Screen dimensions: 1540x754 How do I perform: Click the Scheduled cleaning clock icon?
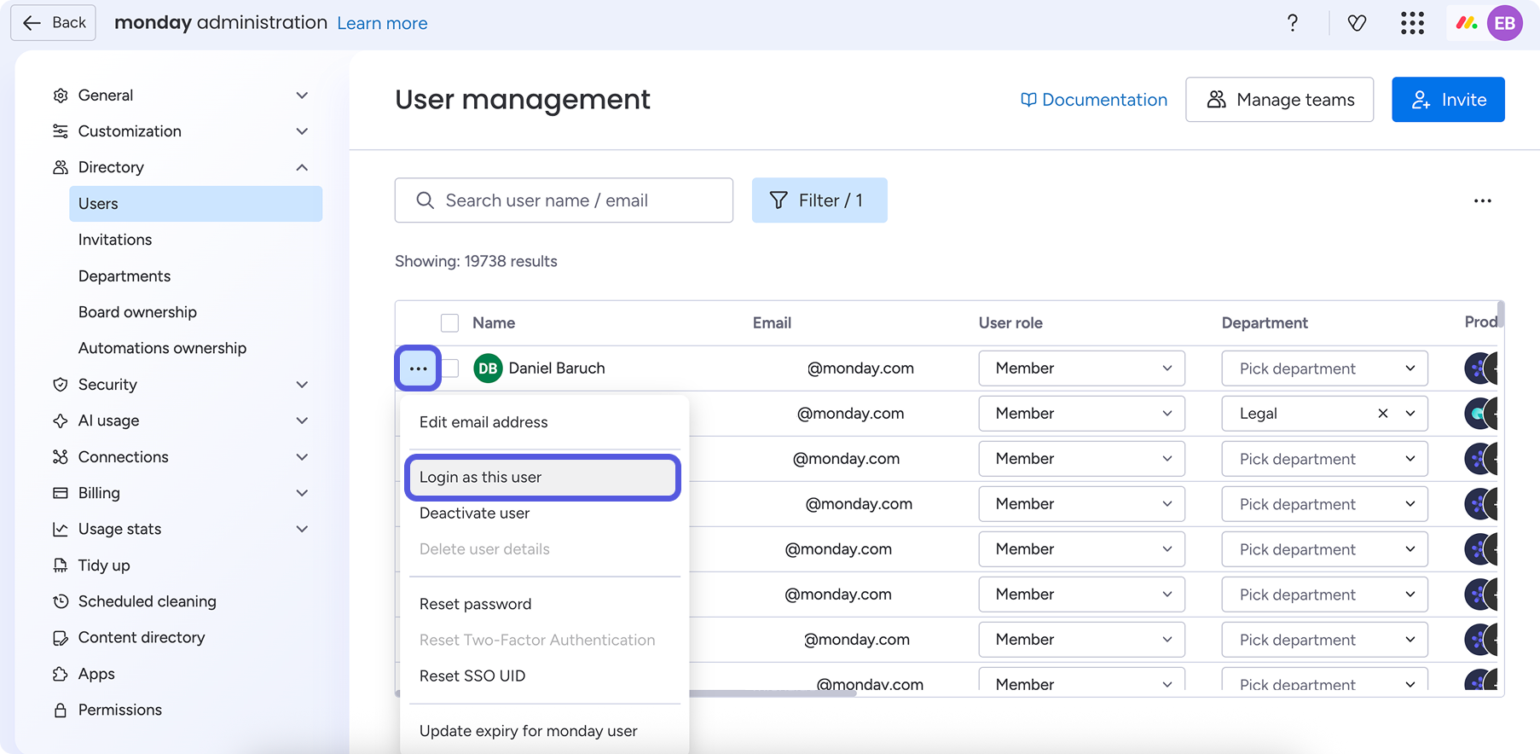[x=61, y=601]
